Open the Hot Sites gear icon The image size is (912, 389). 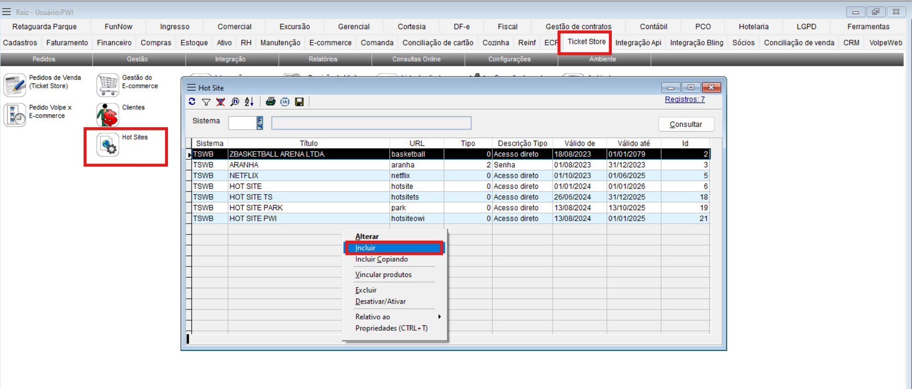(x=108, y=145)
